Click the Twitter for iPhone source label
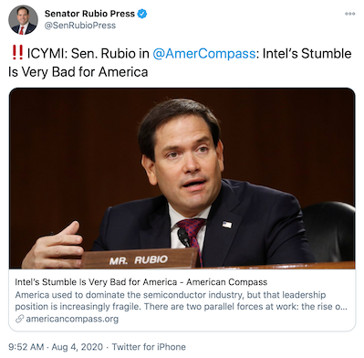 tap(149, 347)
